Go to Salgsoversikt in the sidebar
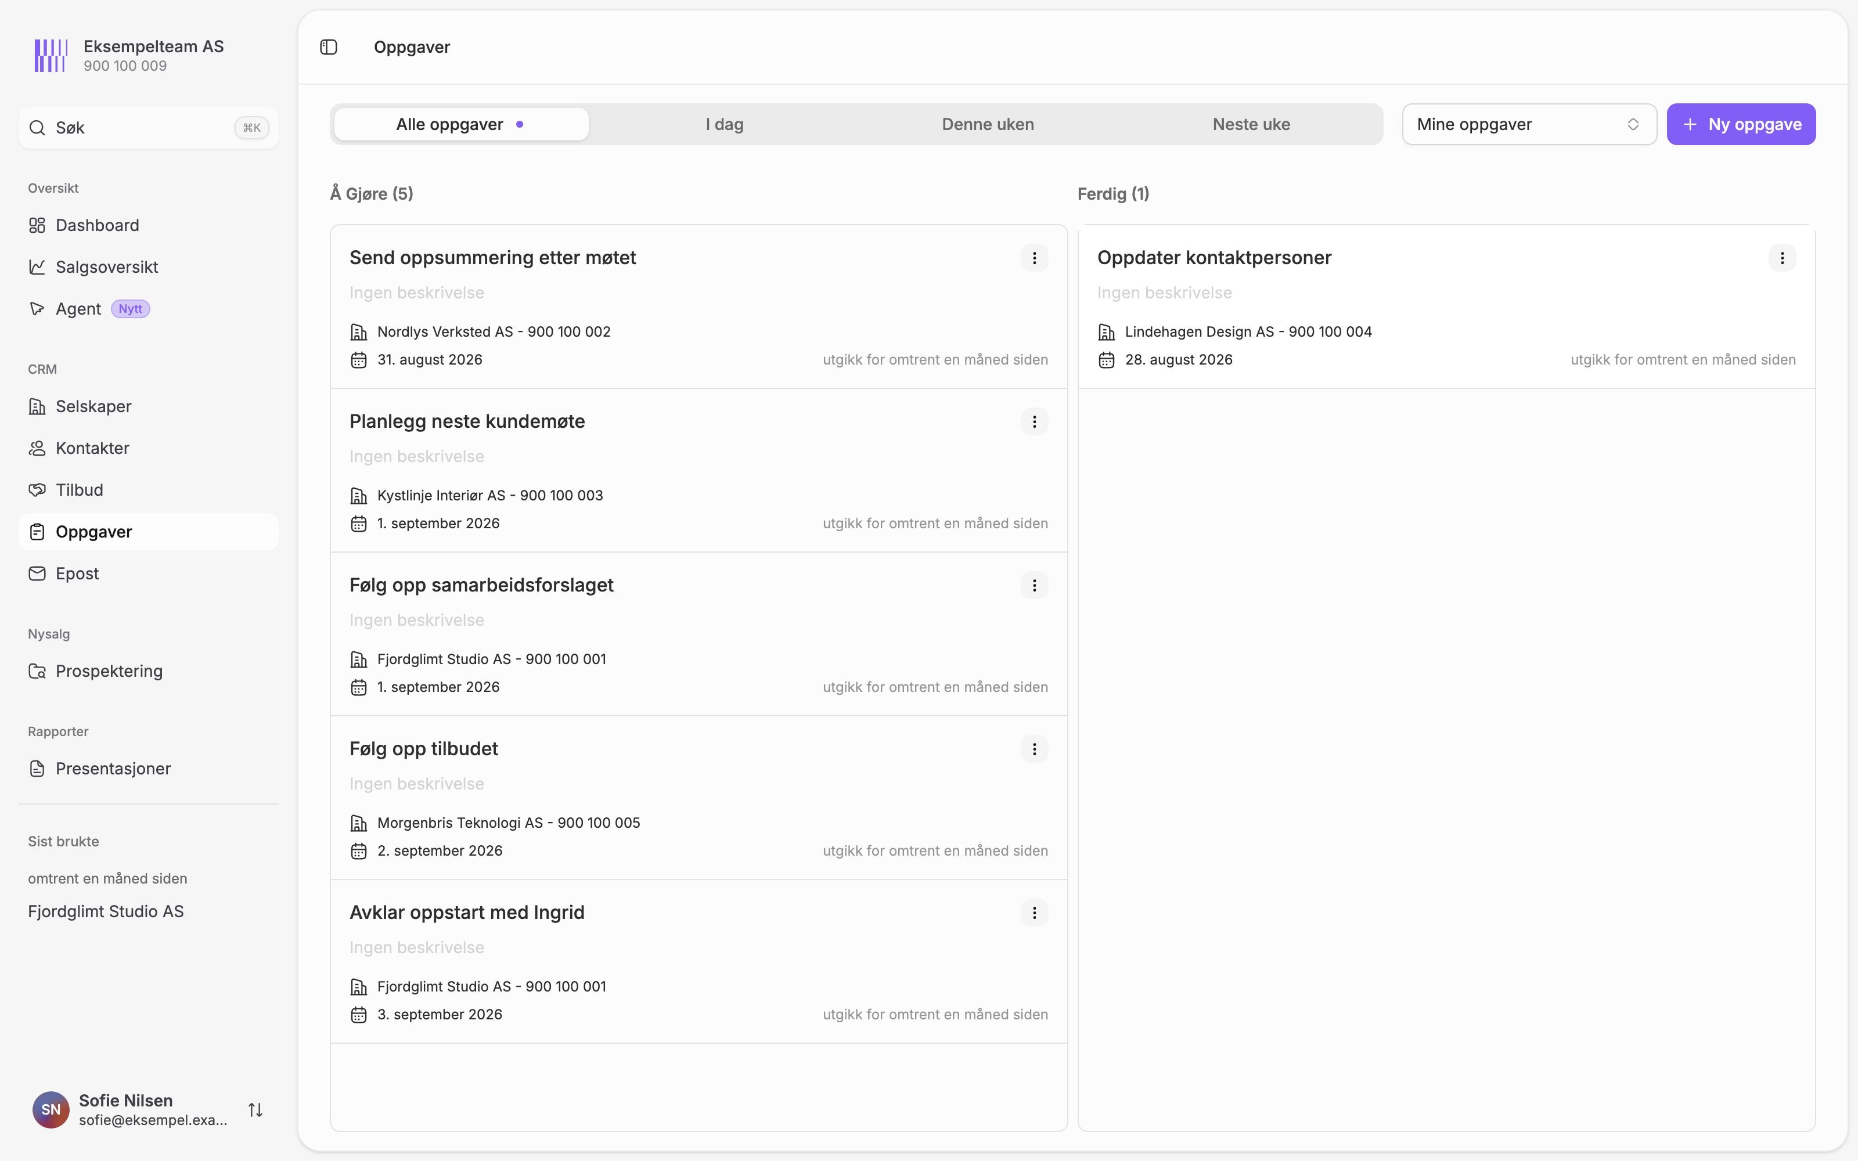Viewport: 1858px width, 1161px height. pyautogui.click(x=148, y=266)
